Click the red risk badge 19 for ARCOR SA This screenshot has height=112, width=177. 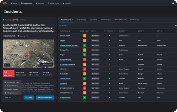[x=85, y=69]
